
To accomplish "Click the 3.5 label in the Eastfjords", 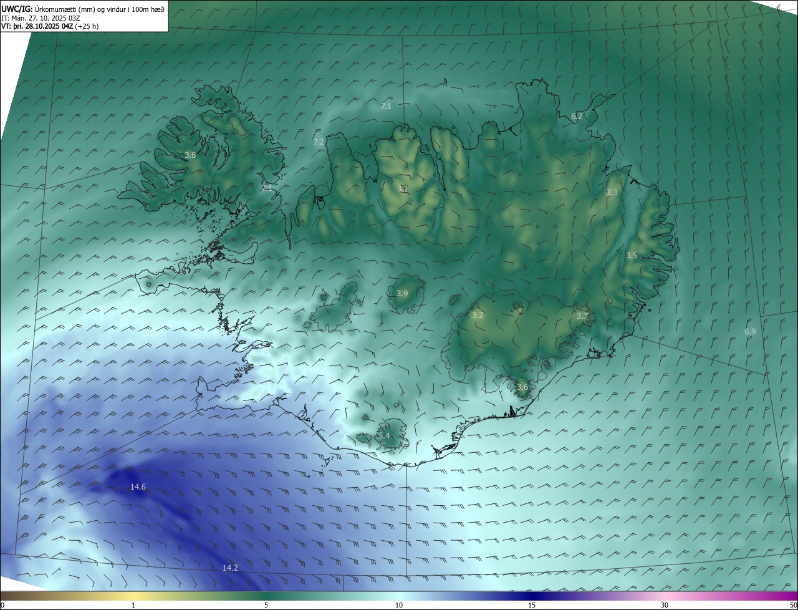I will (632, 255).
